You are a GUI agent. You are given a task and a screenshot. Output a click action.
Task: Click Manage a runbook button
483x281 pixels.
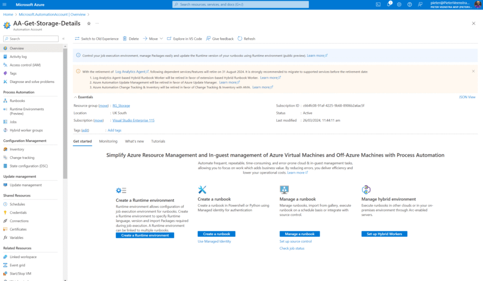(300, 234)
